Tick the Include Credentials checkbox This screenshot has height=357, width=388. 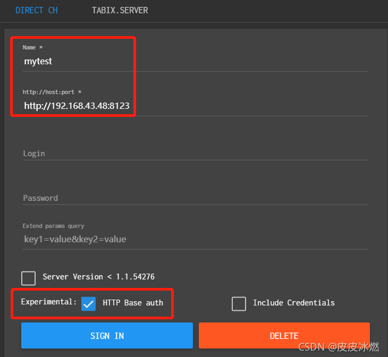pos(239,304)
